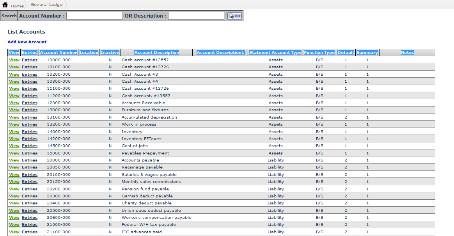Click the Home icon in breadcrumb
Screen dimensions: 454x236
(x=5, y=5)
